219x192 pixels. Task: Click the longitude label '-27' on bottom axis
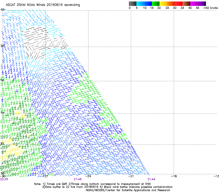pos(45,176)
